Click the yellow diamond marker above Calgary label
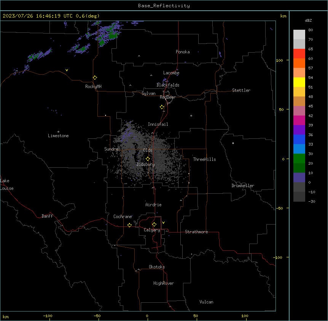 pos(154,225)
